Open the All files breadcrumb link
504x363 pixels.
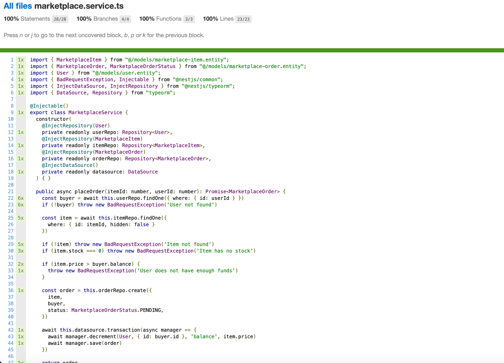[18, 6]
